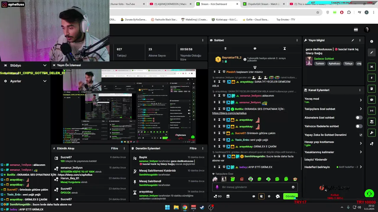Click screen capture icon in right sidebar

(372, 67)
